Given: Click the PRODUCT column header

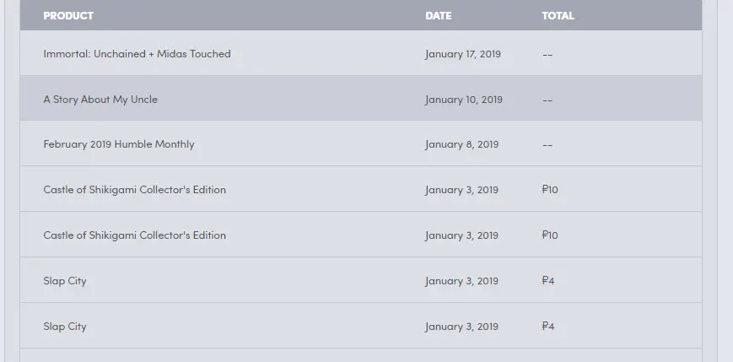Looking at the screenshot, I should click(68, 15).
